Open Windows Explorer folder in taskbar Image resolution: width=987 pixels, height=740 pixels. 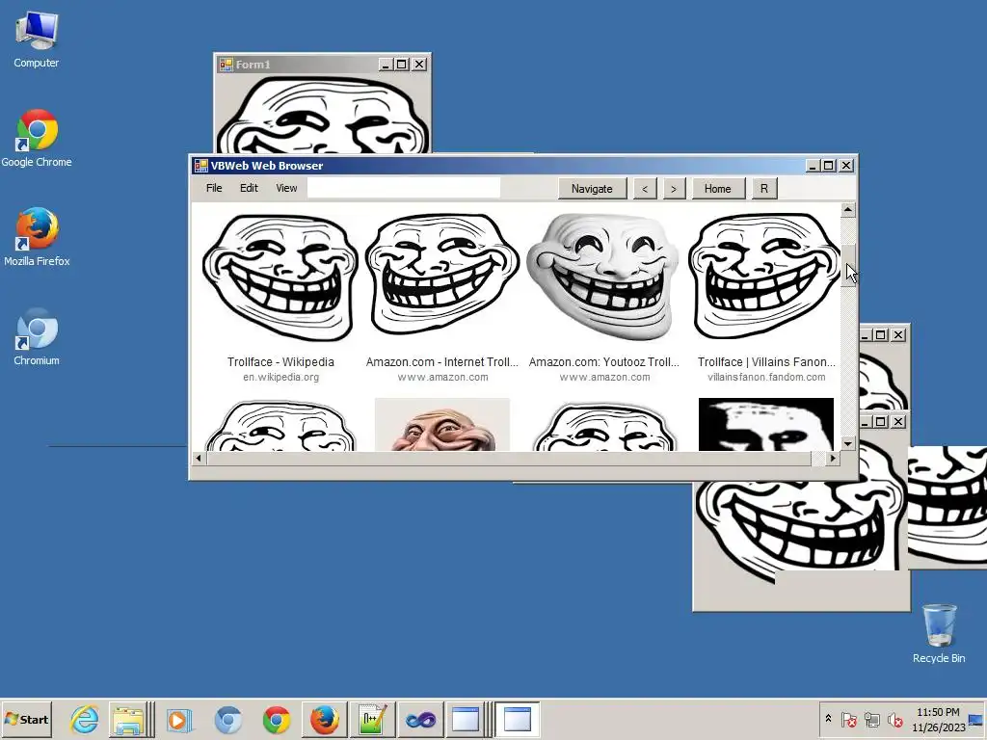128,719
